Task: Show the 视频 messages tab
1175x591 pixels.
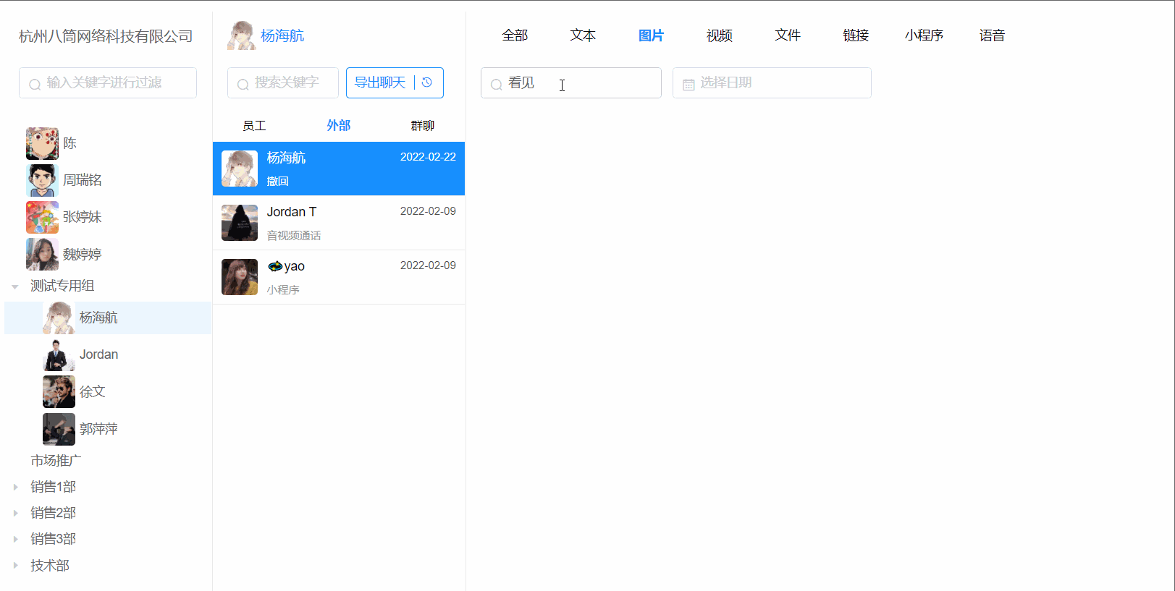Action: pyautogui.click(x=720, y=35)
